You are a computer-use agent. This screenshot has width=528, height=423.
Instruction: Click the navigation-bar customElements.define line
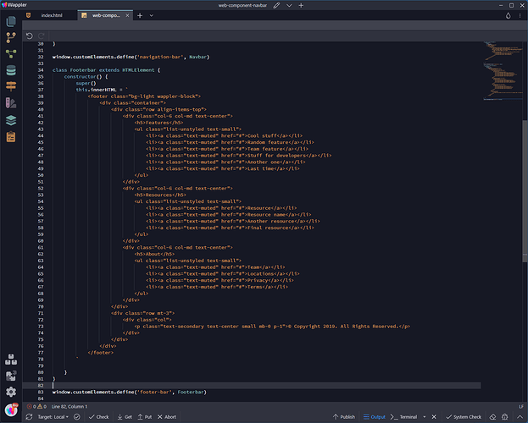131,57
